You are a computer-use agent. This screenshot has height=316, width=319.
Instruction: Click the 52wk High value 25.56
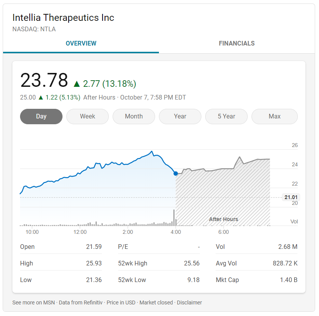(192, 264)
